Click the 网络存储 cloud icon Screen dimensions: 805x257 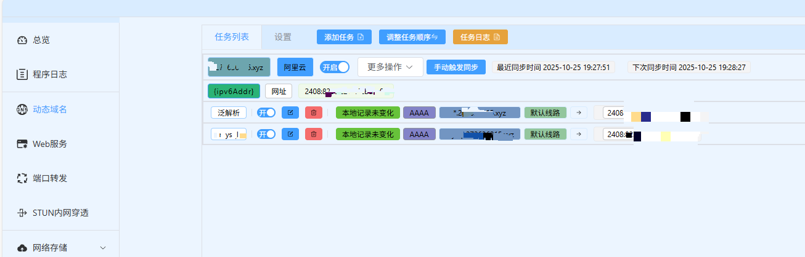pyautogui.click(x=22, y=248)
